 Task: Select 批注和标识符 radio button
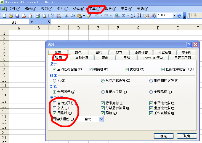[x=151, y=81]
